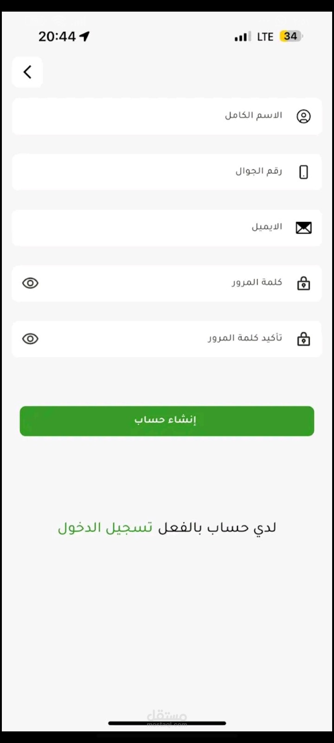Click the padlock icon beside كلمة المرور
Image resolution: width=334 pixels, height=743 pixels.
point(303,283)
